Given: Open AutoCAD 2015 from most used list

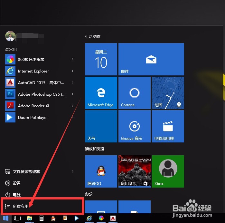Looking at the screenshot, I should [x=39, y=82].
